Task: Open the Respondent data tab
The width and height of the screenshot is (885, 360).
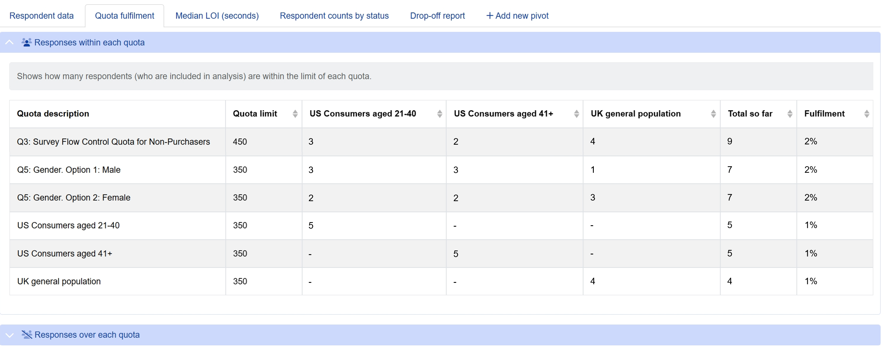Action: pos(41,16)
